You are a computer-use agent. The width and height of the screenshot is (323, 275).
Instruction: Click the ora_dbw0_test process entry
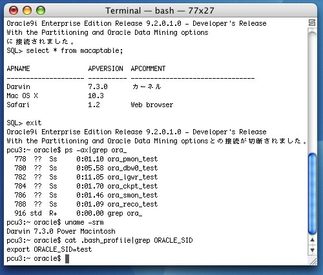tap(132, 168)
